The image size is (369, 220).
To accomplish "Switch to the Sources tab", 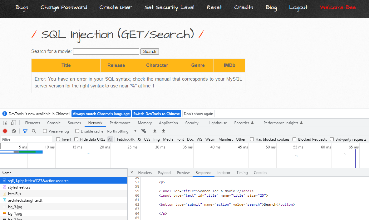I will [74, 123].
